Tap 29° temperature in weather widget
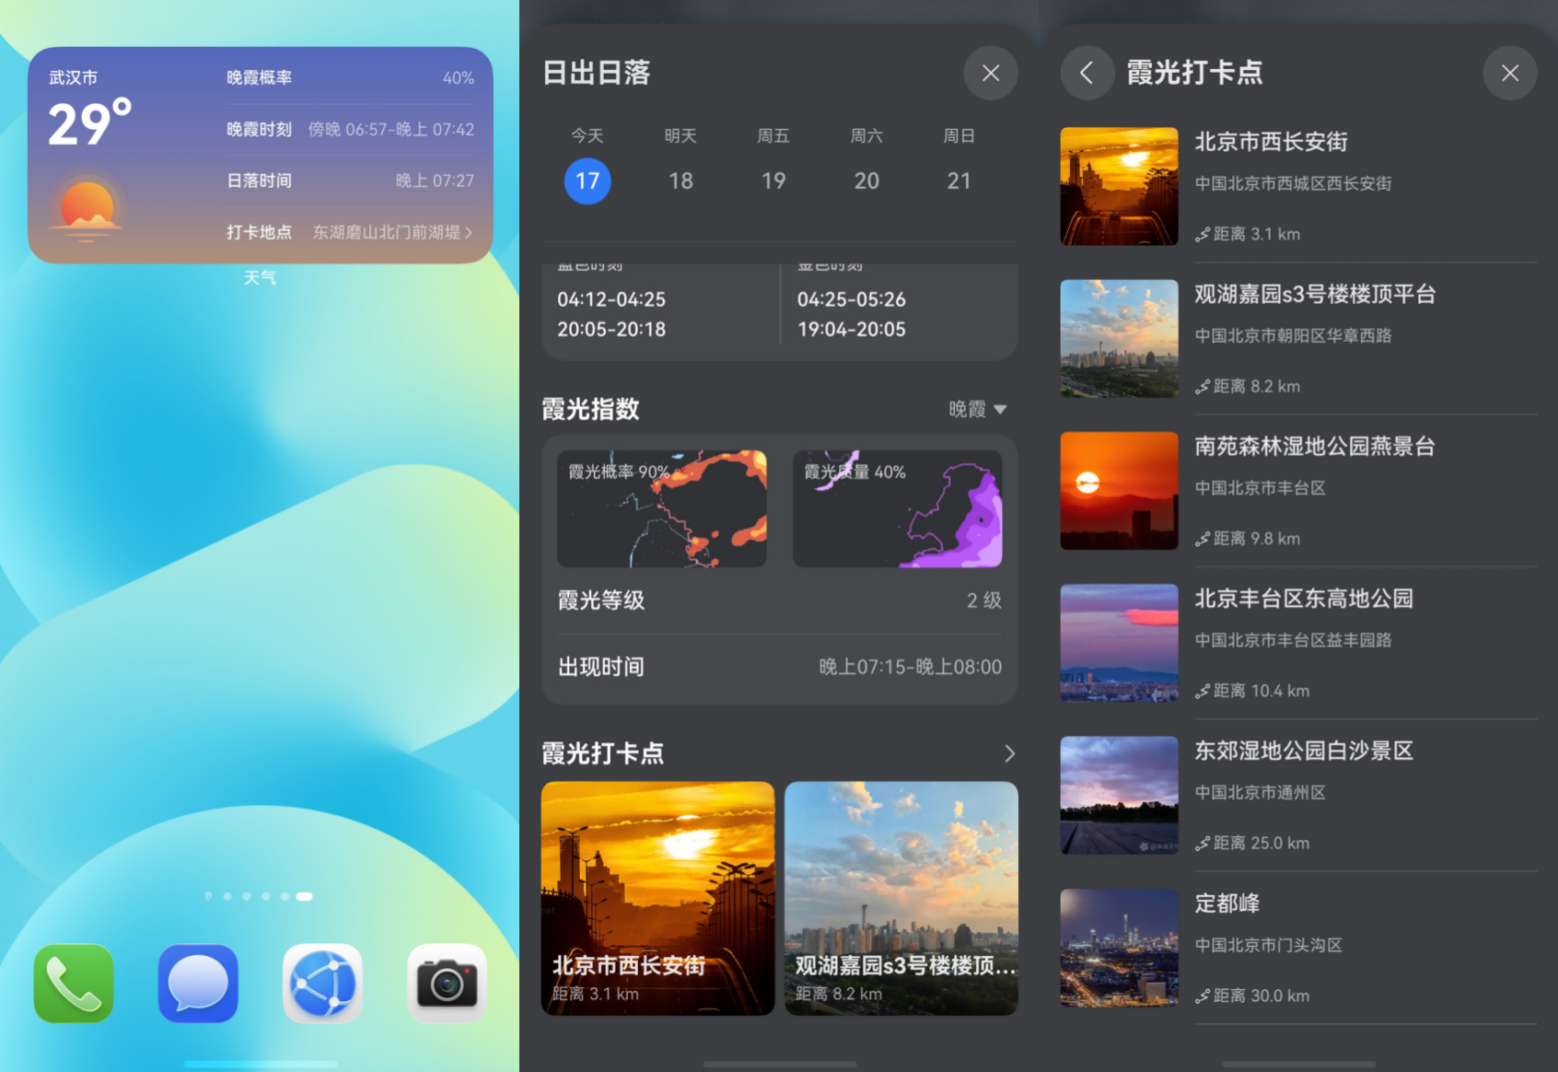Image resolution: width=1558 pixels, height=1072 pixels. click(x=89, y=123)
